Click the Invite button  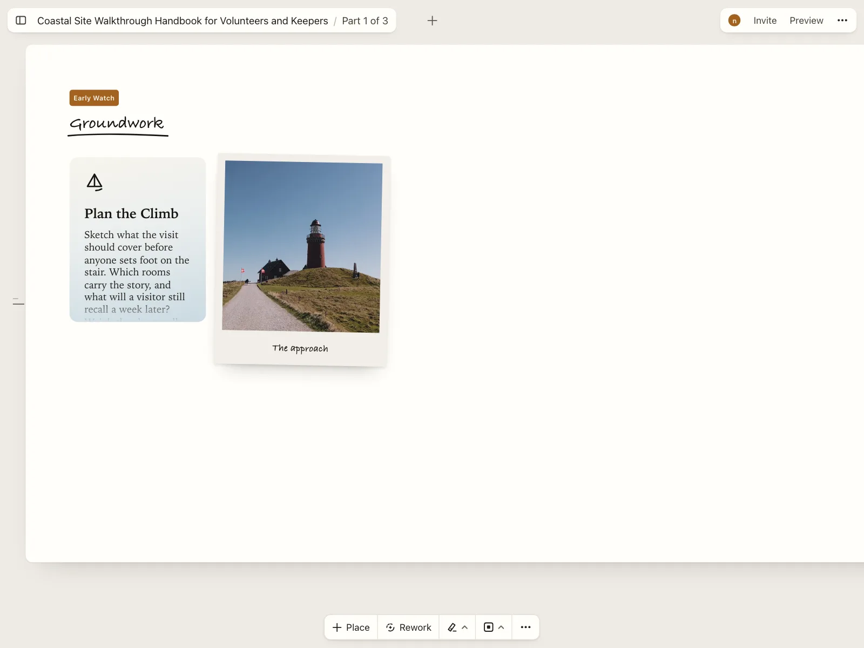765,21
